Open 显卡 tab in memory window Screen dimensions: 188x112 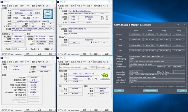click(34, 62)
